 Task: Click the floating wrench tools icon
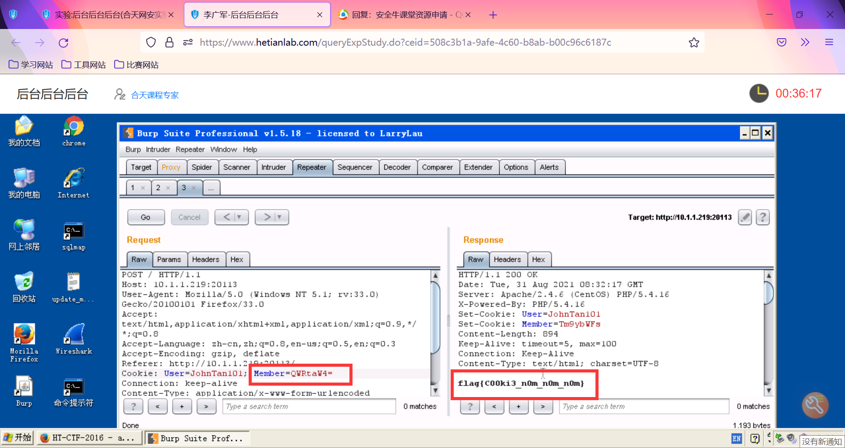click(x=815, y=405)
